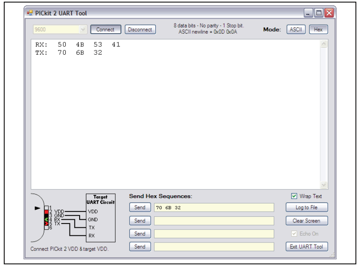This screenshot has height=266, width=358.
Task: Click the Disconnect button
Action: click(140, 29)
